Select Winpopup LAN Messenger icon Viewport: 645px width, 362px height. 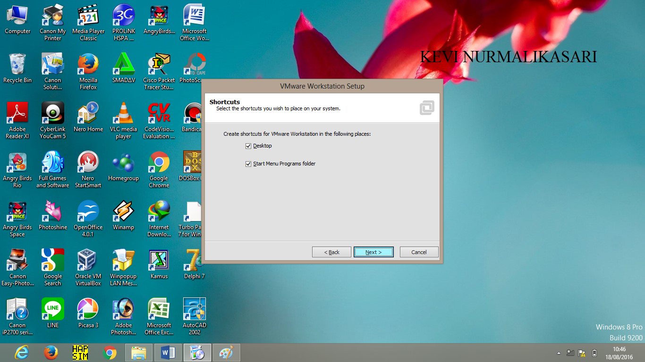[124, 268]
